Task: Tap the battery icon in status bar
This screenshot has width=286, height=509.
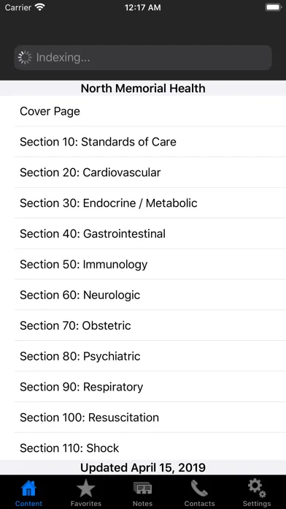Action: coord(274,7)
